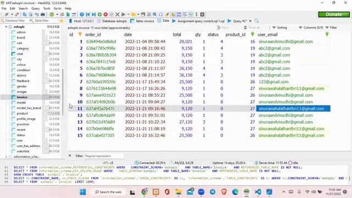Click the Find text magnifier icon
The height and width of the screenshot is (198, 352).
pyautogui.click(x=155, y=14)
